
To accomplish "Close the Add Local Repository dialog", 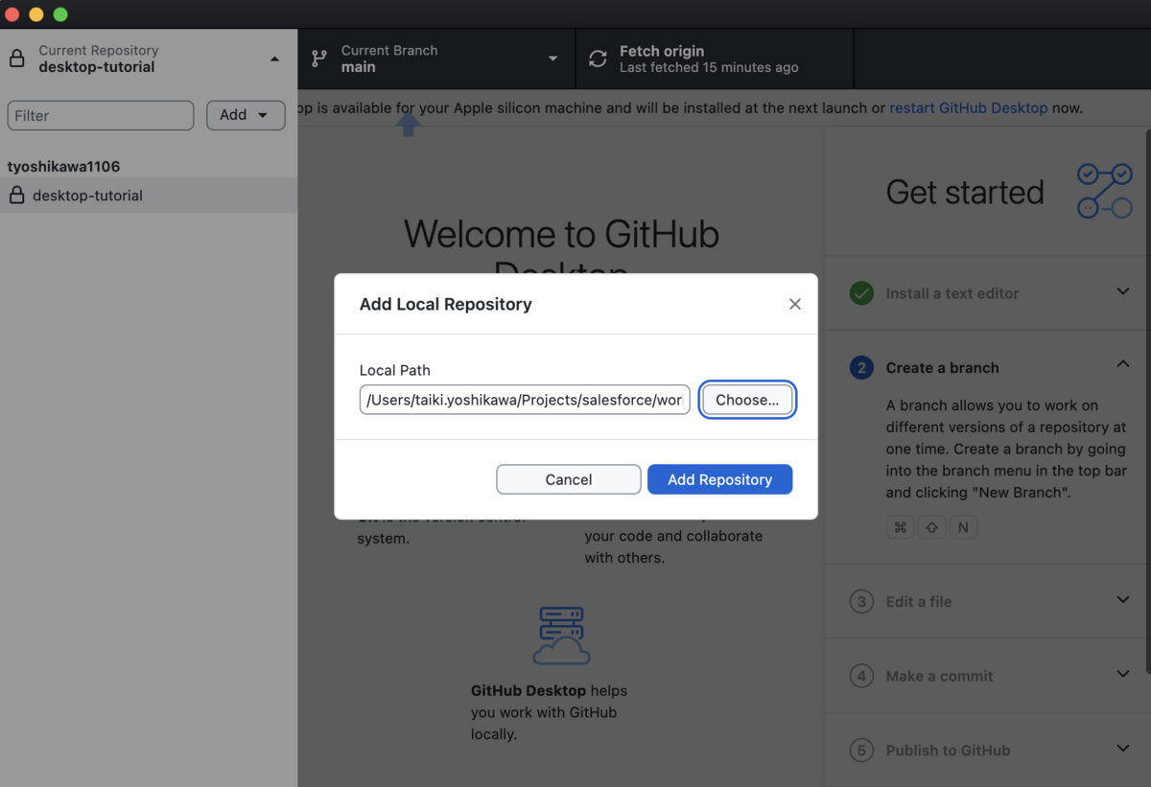I will coord(794,304).
